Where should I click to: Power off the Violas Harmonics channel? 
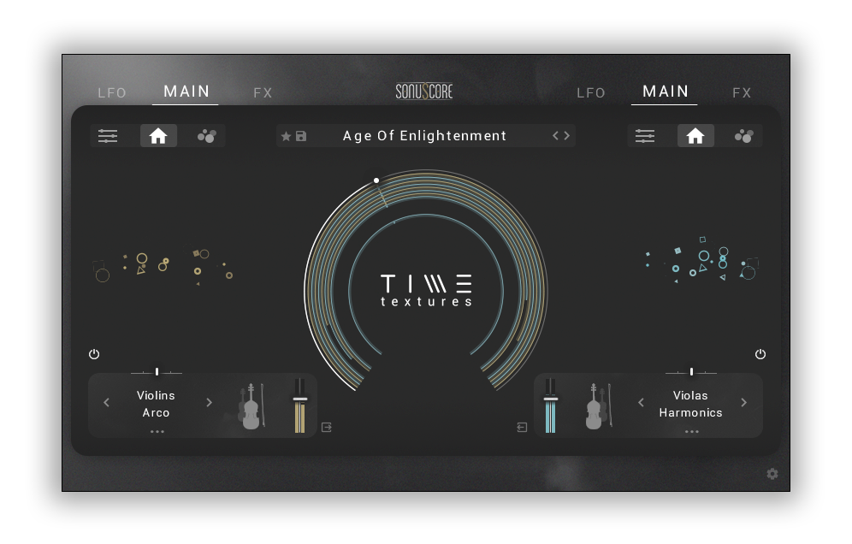tap(760, 354)
